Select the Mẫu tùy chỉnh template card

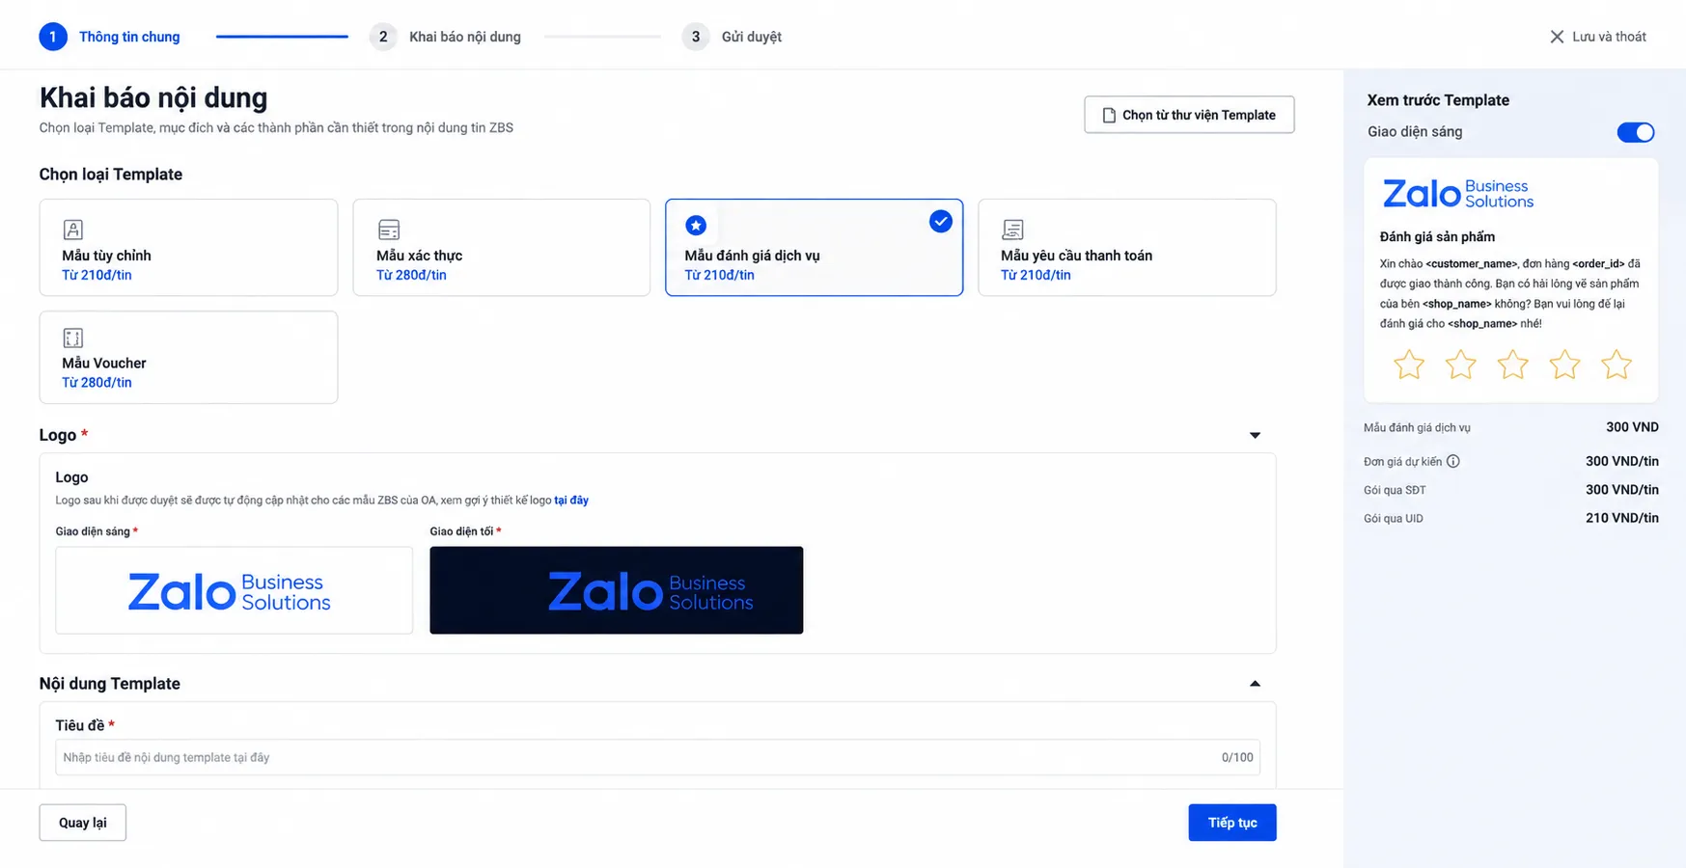tap(188, 248)
